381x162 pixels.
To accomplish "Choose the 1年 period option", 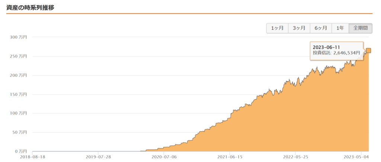I will [x=340, y=28].
